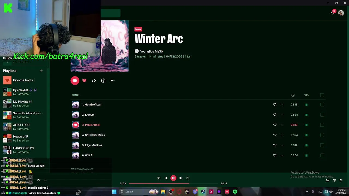Download the Winter Arc album

(x=103, y=81)
